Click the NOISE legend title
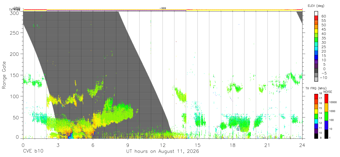340x157 pixels. (328, 92)
